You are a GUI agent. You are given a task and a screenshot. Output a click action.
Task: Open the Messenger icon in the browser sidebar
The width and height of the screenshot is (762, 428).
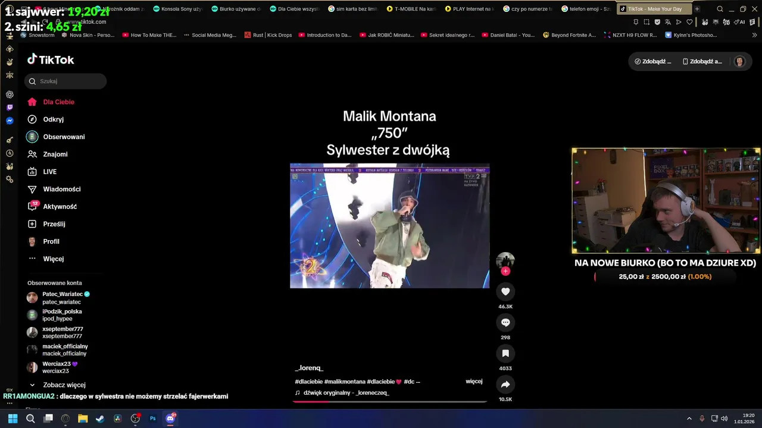point(10,121)
